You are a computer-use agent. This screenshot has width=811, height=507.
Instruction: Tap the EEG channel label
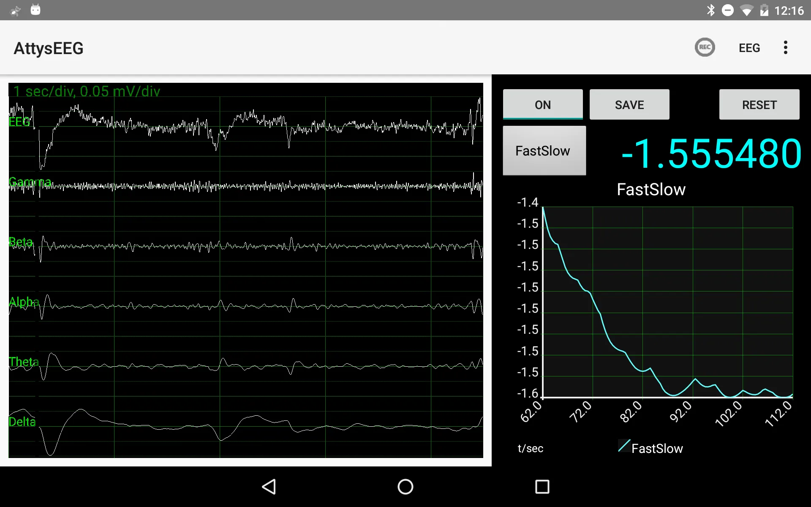click(x=19, y=122)
